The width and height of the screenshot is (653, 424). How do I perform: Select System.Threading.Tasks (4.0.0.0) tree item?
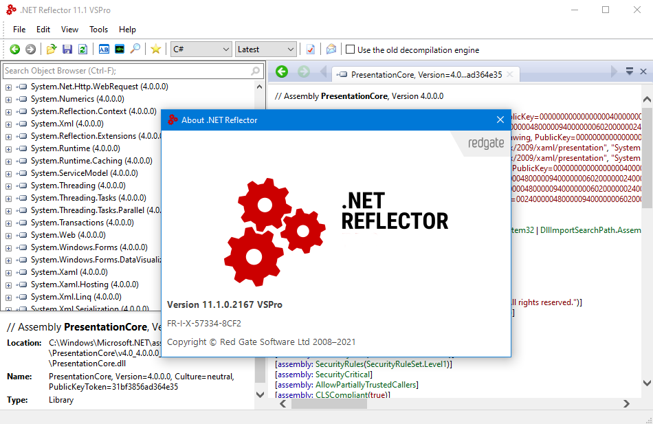coord(89,198)
